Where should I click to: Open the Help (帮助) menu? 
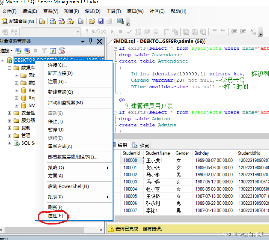point(179,11)
